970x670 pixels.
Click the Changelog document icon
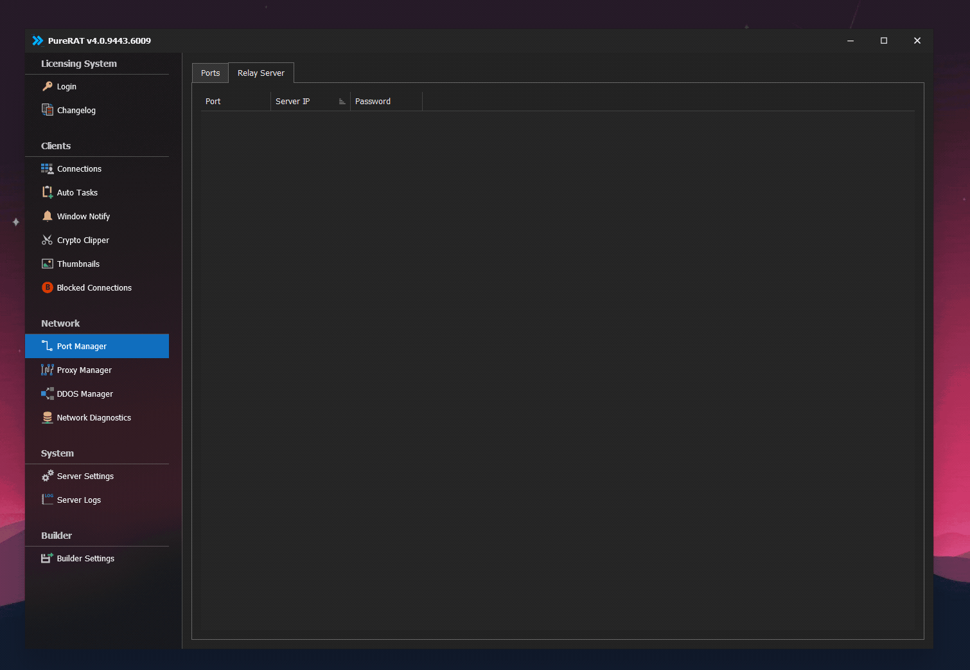coord(47,110)
